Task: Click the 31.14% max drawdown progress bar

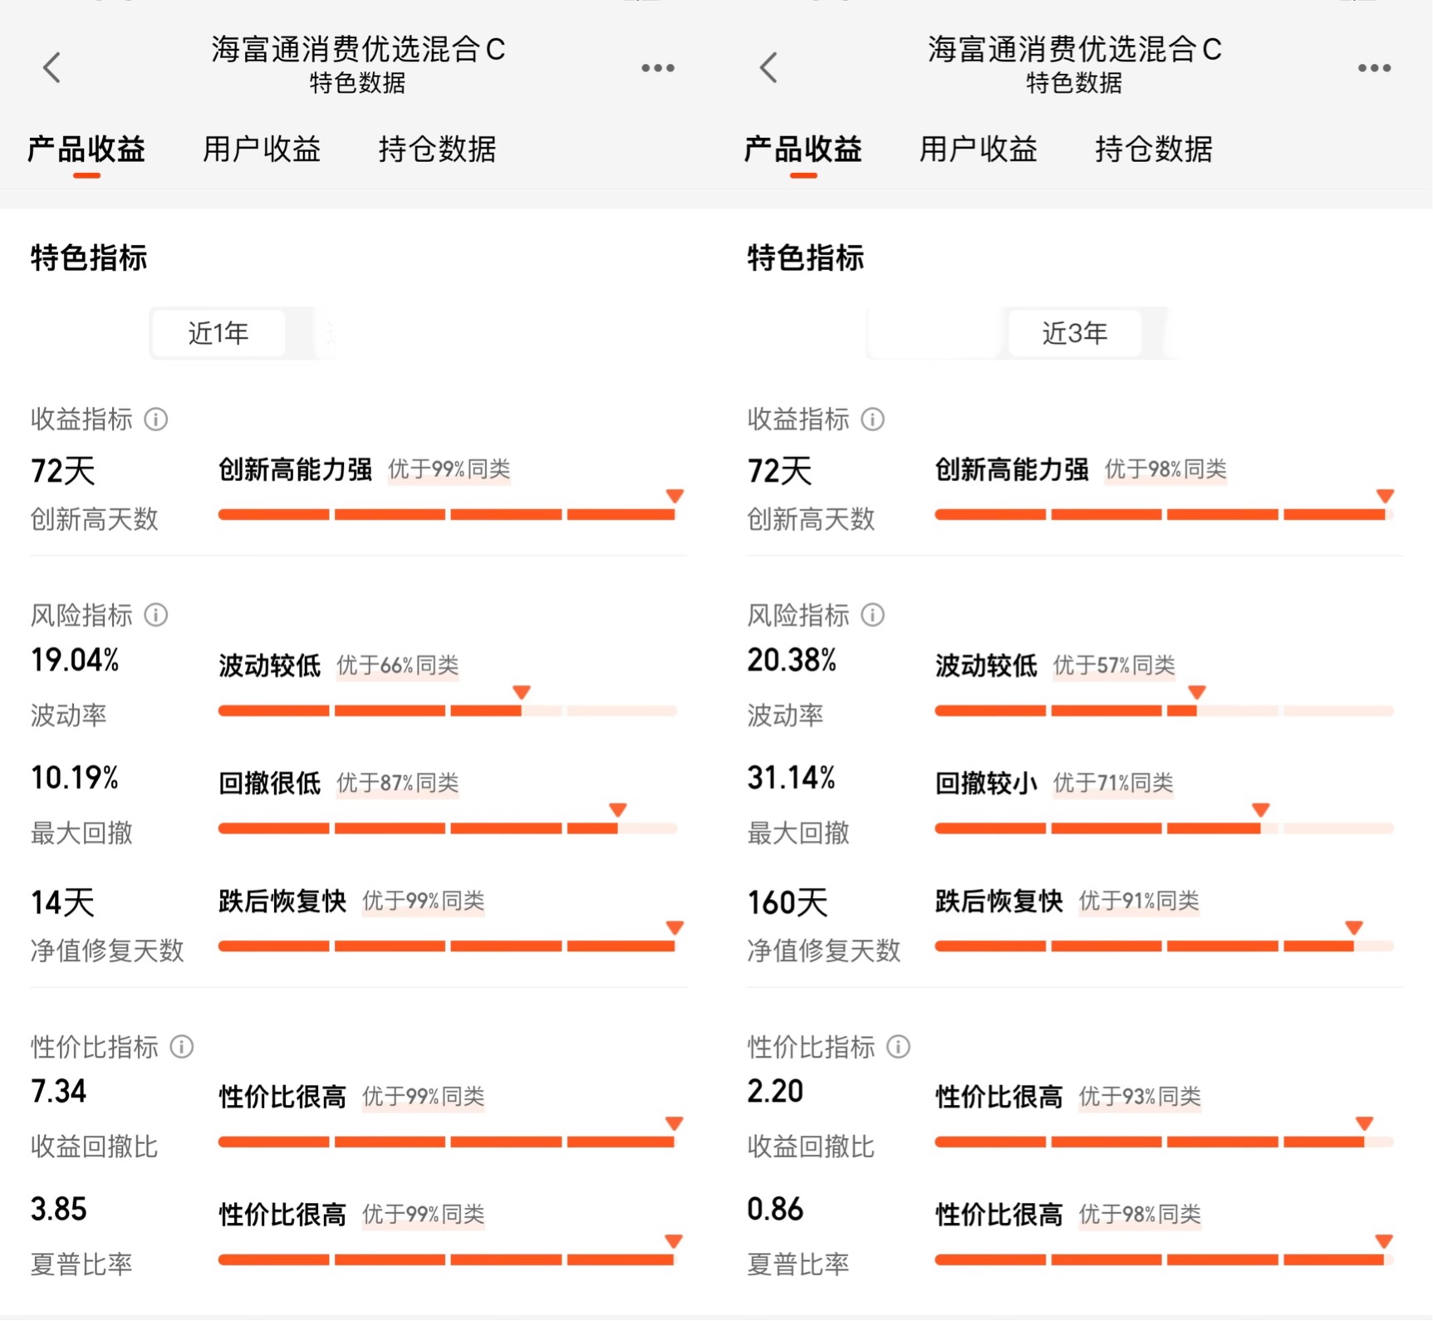Action: [1164, 828]
